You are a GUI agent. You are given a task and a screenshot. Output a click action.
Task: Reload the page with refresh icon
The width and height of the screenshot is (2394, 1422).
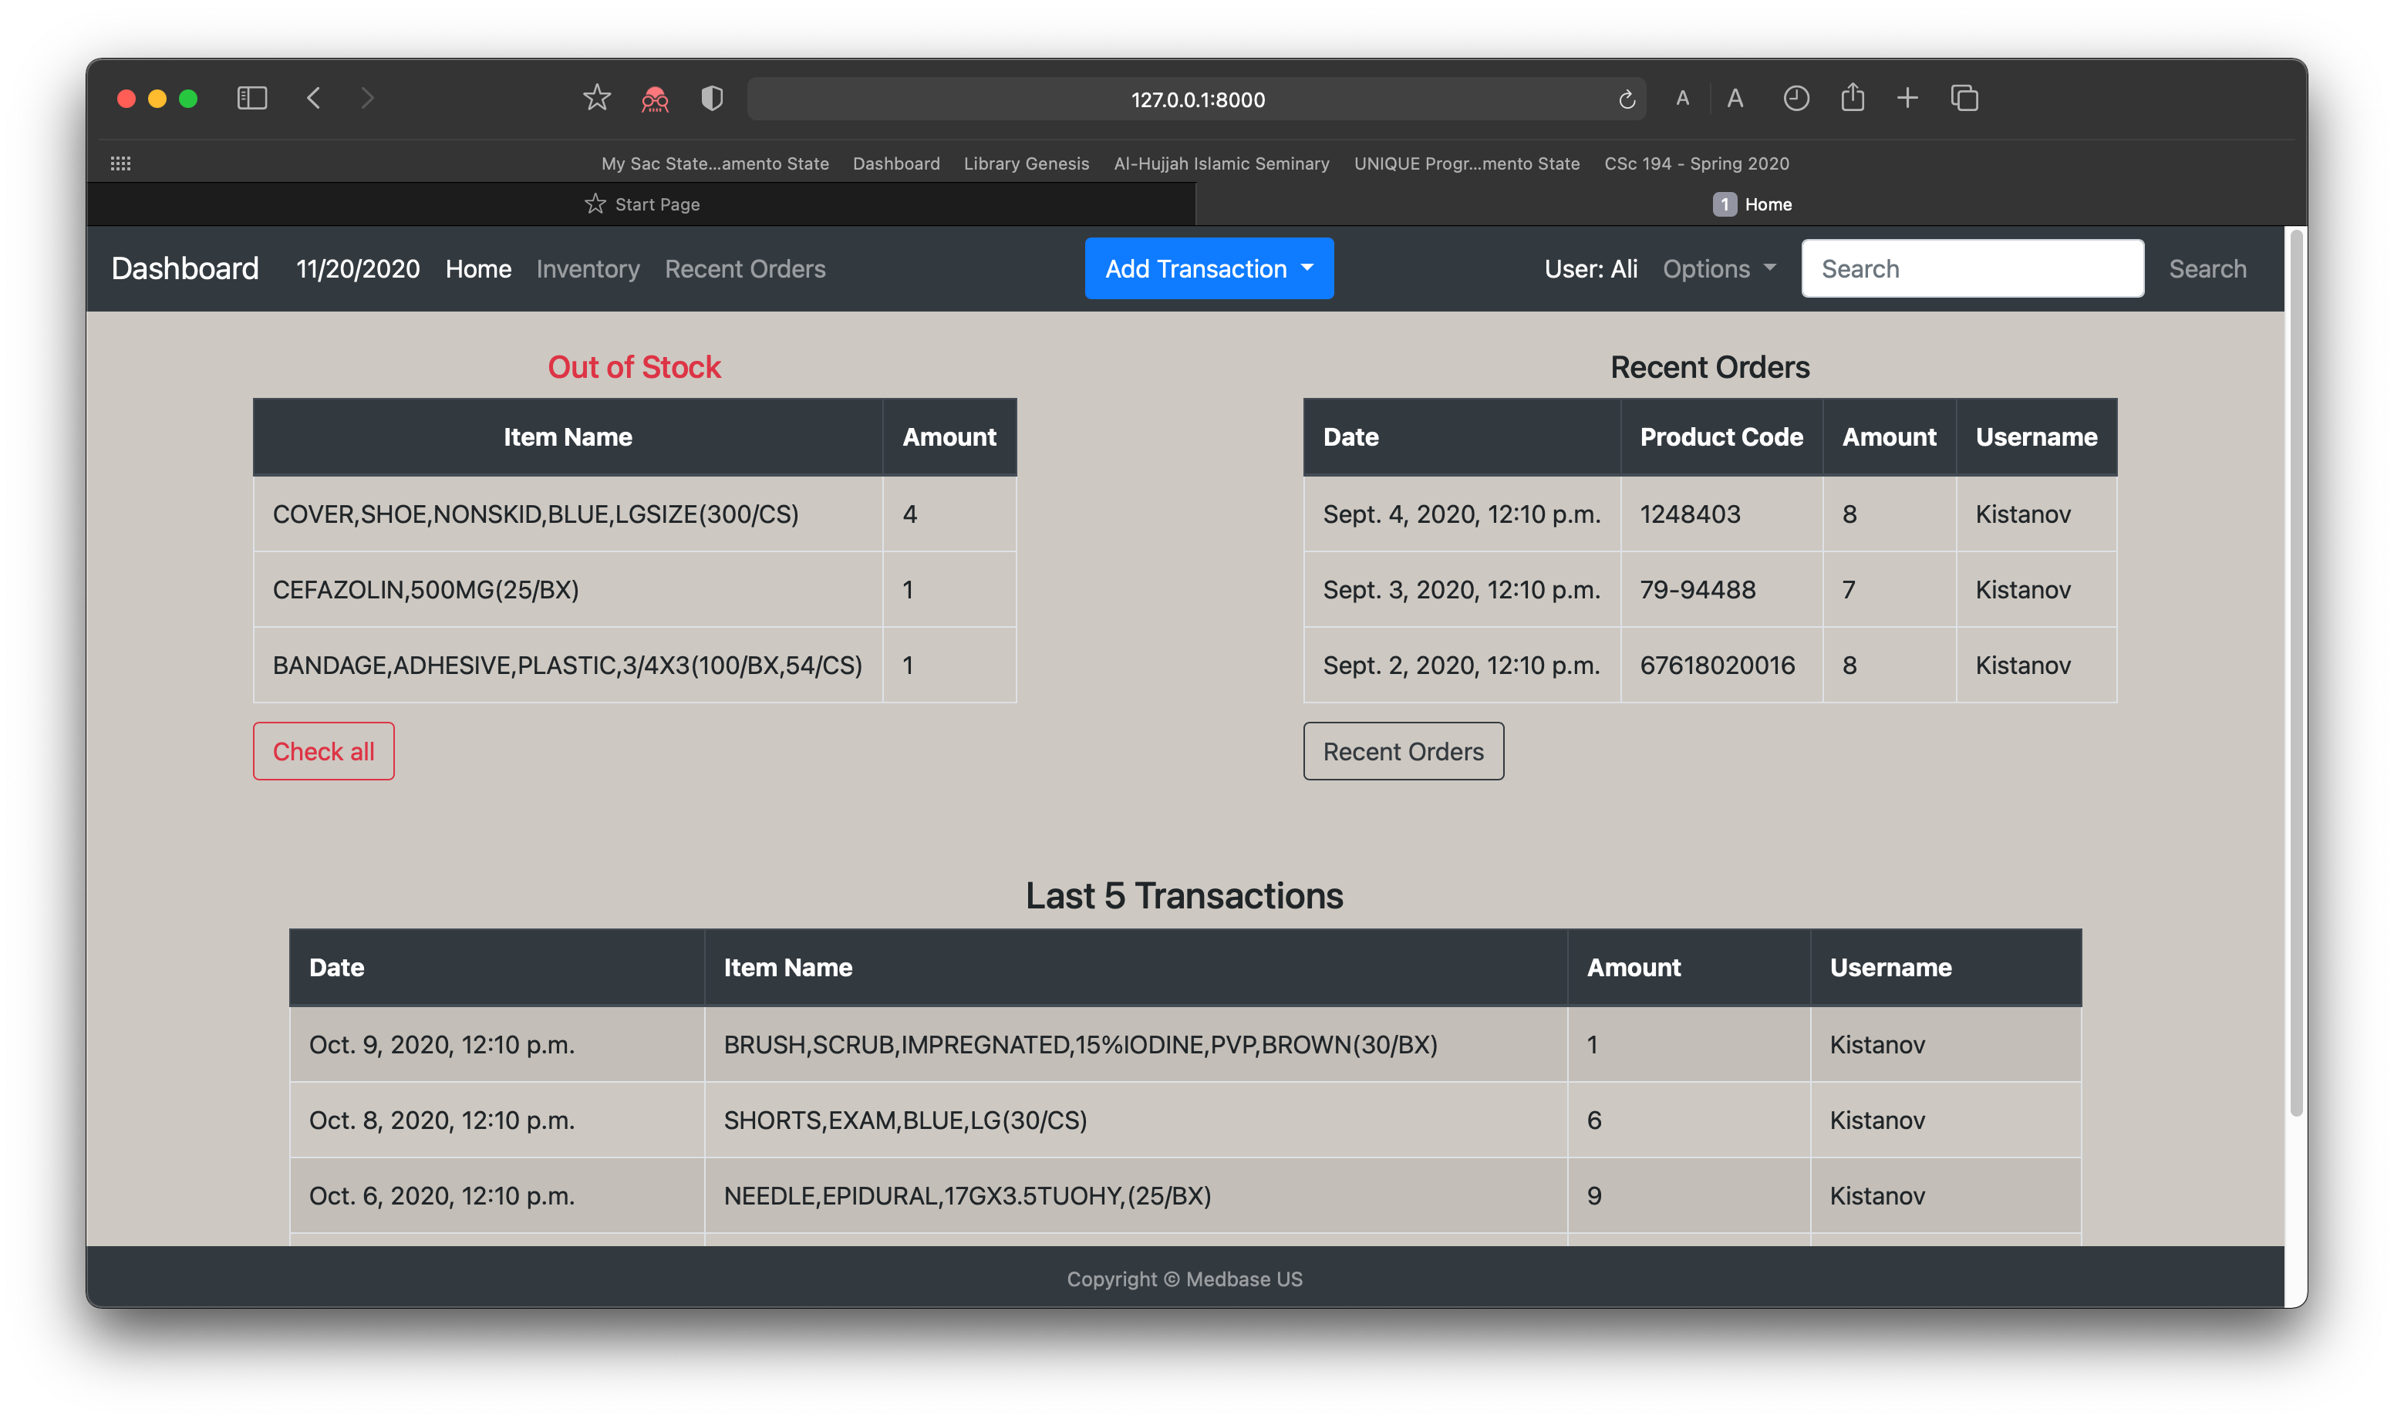(1627, 99)
